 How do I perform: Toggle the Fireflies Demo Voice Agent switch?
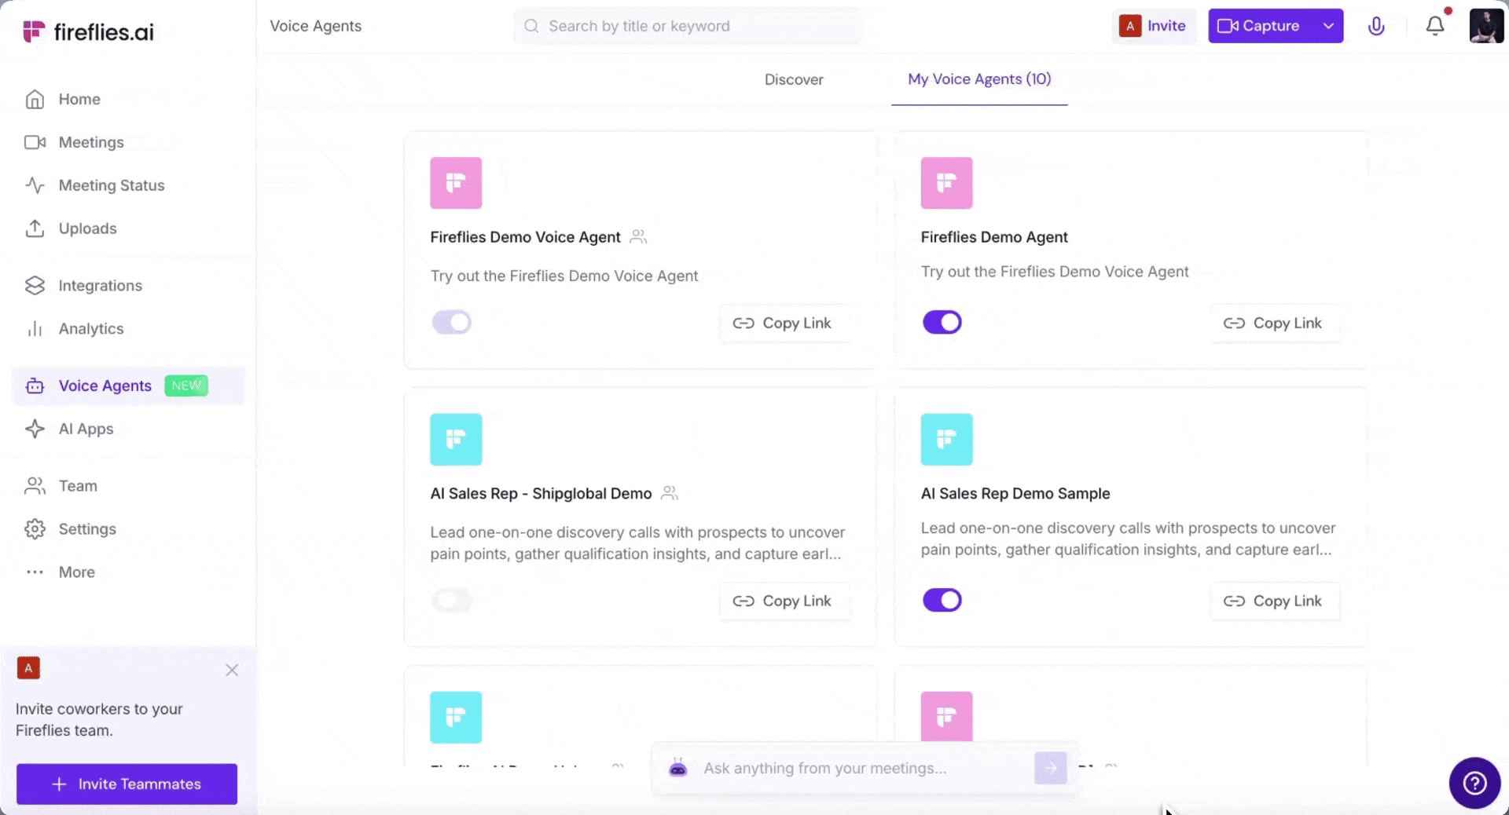pos(452,322)
